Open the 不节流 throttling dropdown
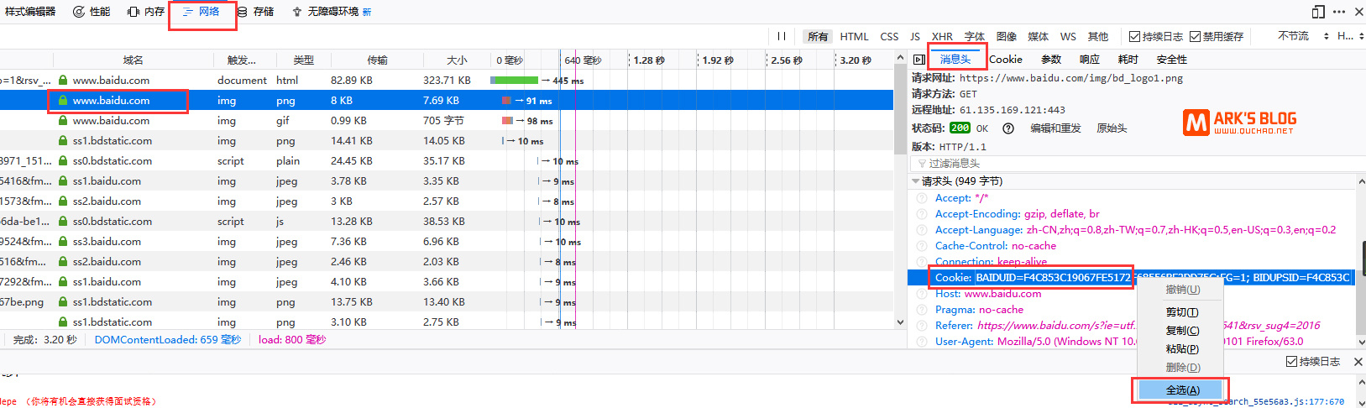The image size is (1366, 408). coord(1303,36)
